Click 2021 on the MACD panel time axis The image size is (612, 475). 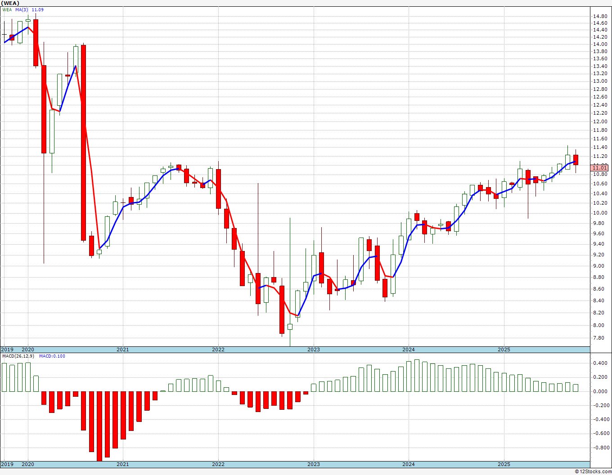pyautogui.click(x=123, y=464)
